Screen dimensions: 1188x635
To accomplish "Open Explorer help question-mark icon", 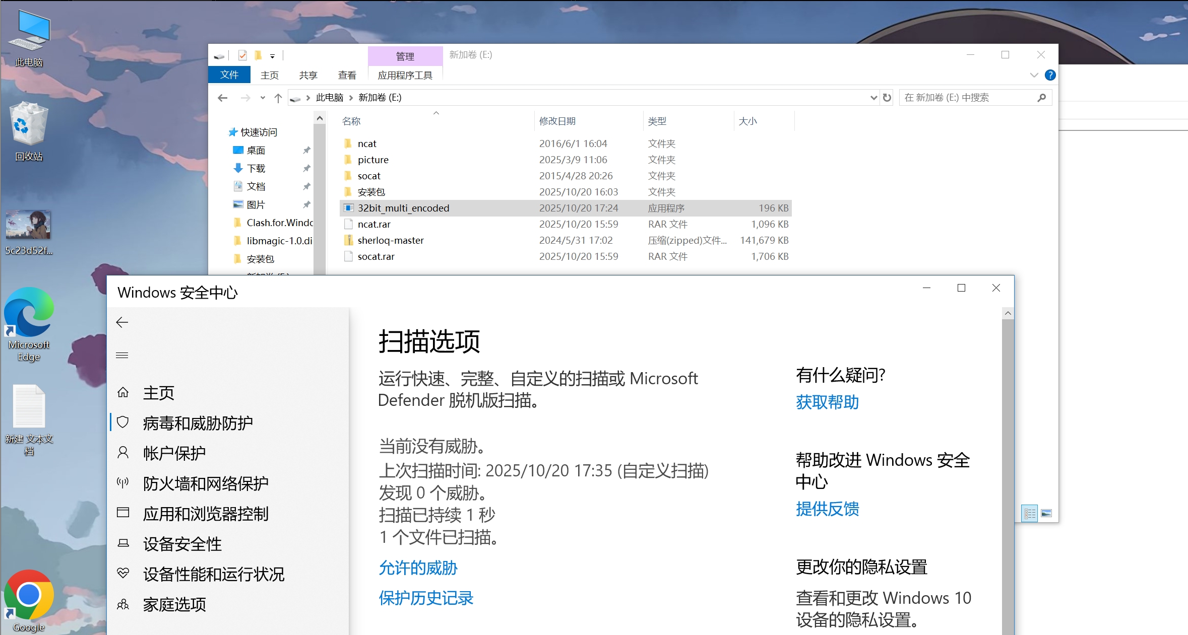I will (1050, 75).
